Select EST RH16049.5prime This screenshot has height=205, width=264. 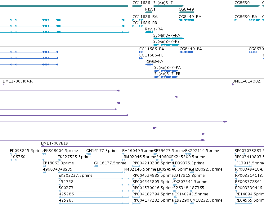pyautogui.click(x=138, y=151)
